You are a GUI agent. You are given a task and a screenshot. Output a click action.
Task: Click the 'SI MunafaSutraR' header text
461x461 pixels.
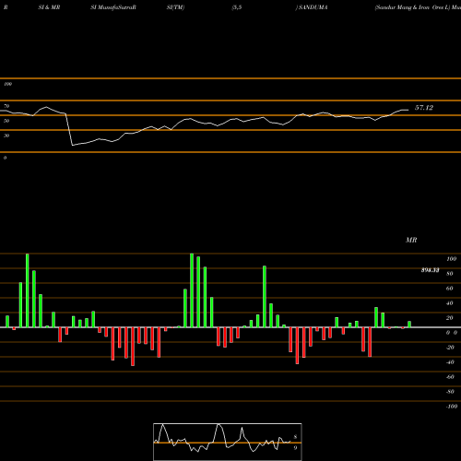click(x=113, y=7)
